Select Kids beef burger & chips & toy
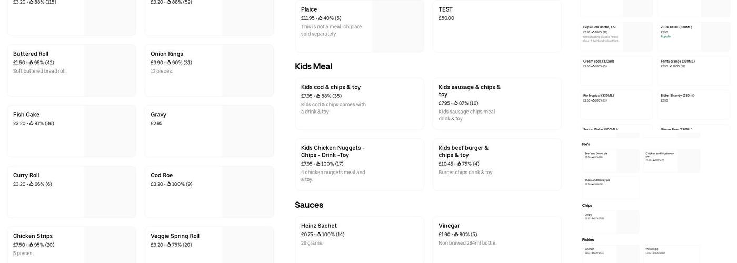The image size is (737, 263). point(497,164)
